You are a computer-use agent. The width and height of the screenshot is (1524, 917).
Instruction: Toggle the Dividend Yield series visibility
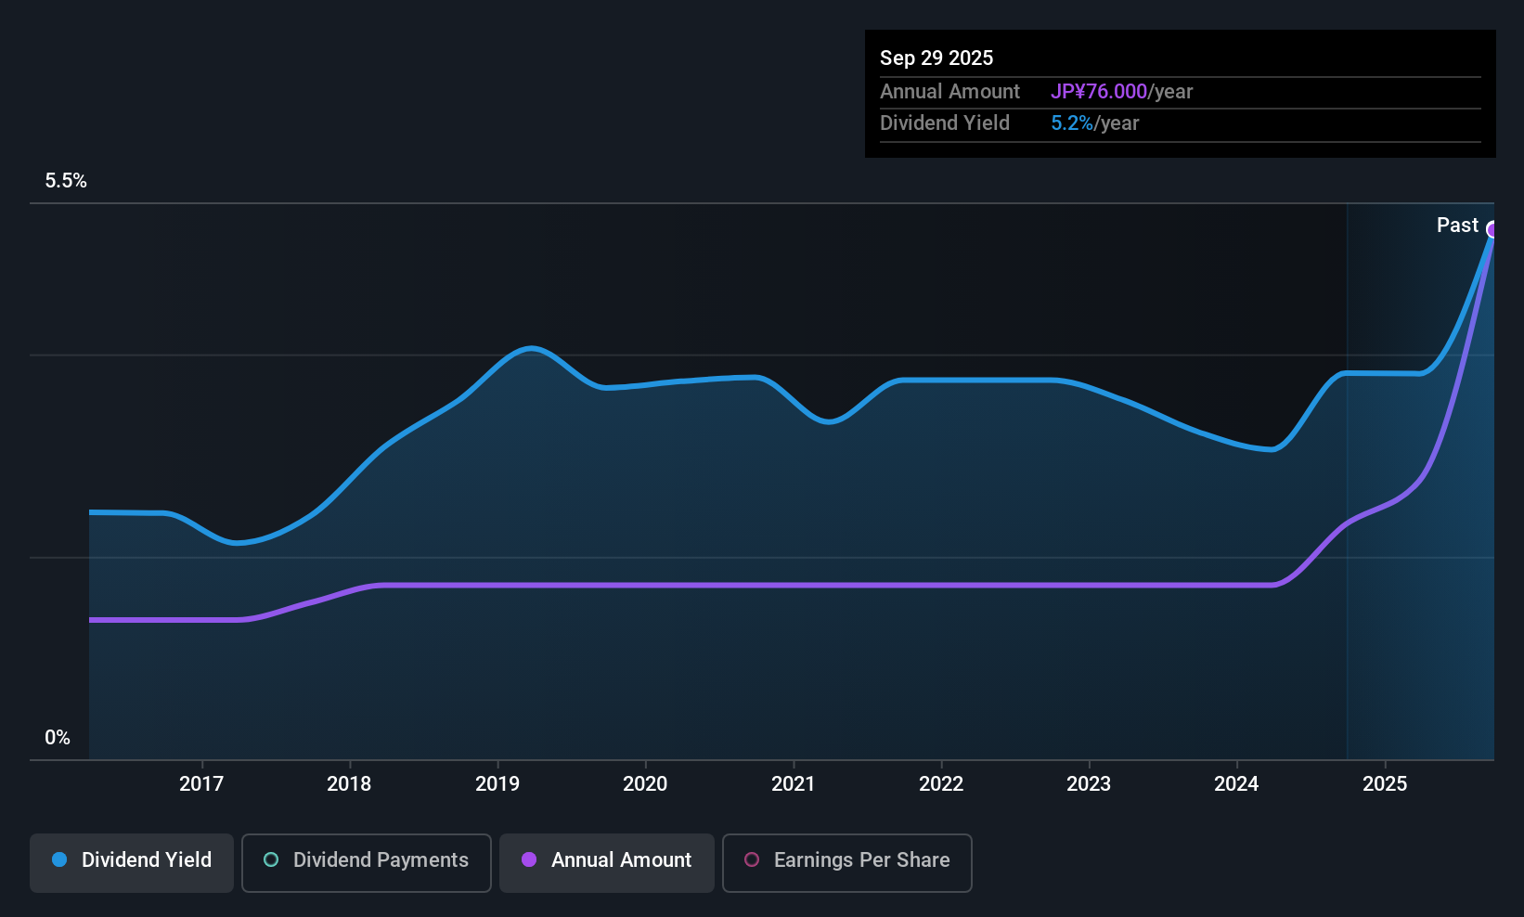(131, 862)
